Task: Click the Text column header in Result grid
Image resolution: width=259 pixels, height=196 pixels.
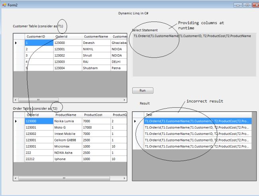Action: tap(198, 115)
